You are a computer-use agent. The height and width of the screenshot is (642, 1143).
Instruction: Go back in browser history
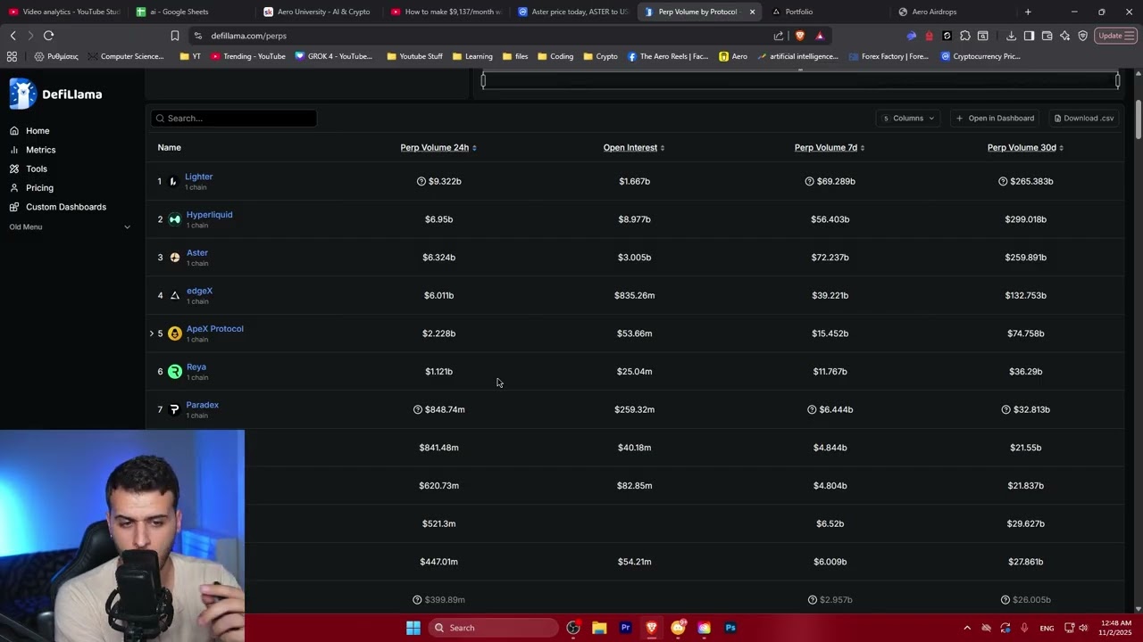[13, 36]
